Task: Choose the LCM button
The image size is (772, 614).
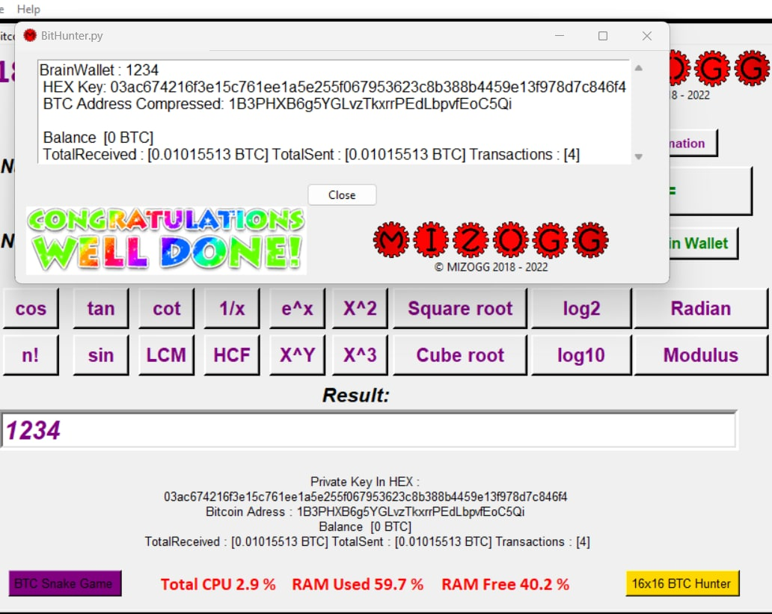Action: click(166, 355)
